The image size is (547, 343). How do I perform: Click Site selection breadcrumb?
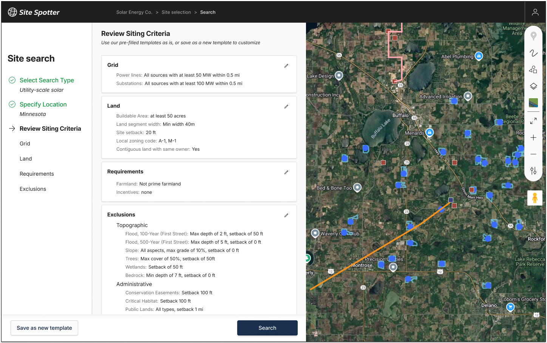[x=176, y=12]
